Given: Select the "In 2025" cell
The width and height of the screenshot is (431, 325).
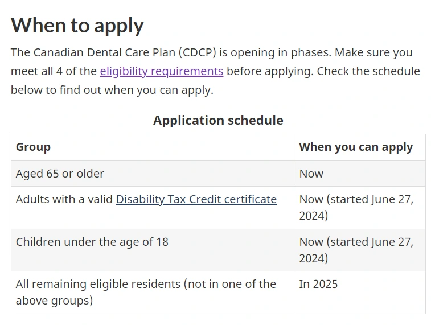Looking at the screenshot, I should [x=318, y=284].
